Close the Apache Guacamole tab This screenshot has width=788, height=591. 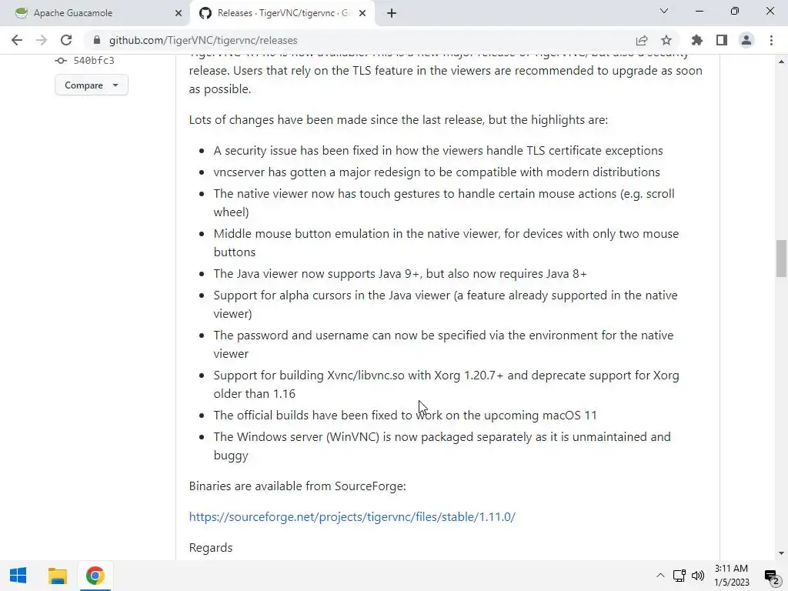(179, 13)
